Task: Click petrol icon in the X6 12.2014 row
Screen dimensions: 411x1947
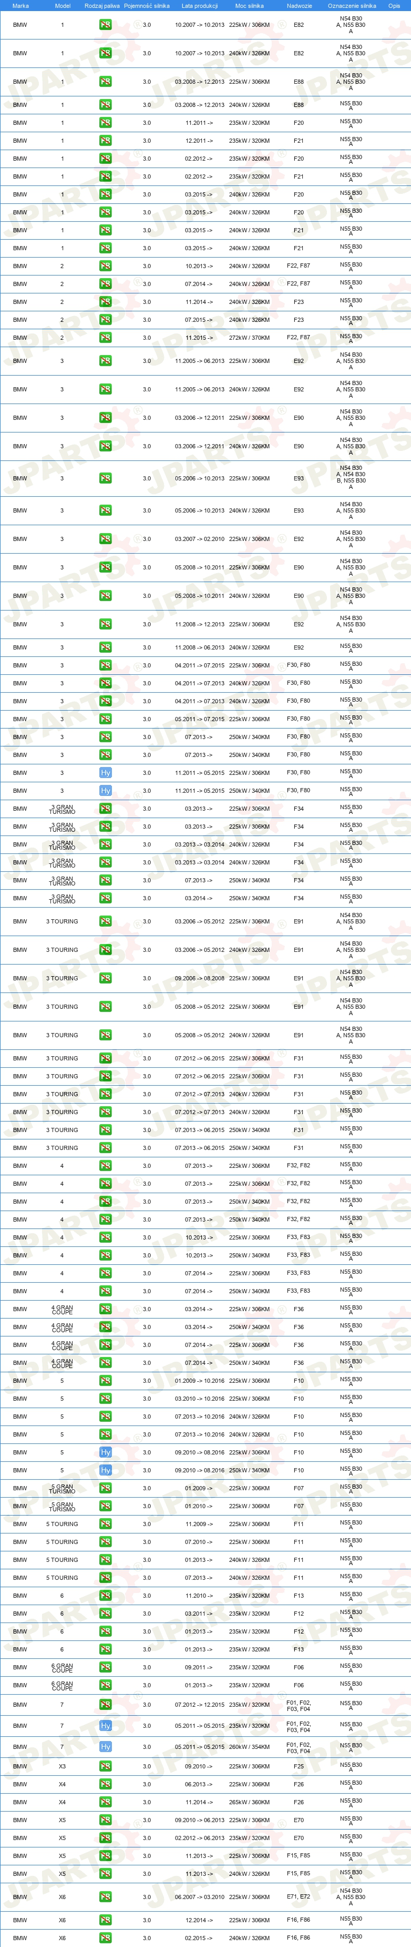Action: [106, 1920]
